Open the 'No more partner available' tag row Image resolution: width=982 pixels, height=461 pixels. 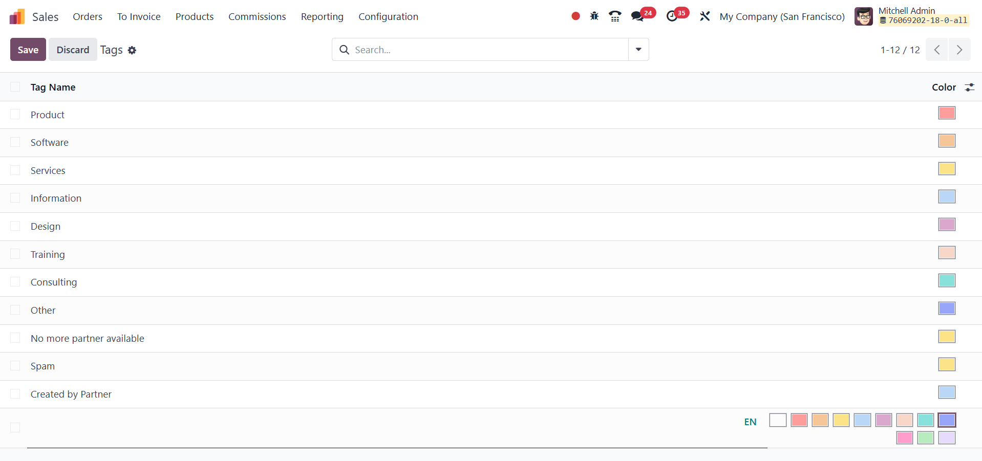(x=491, y=338)
